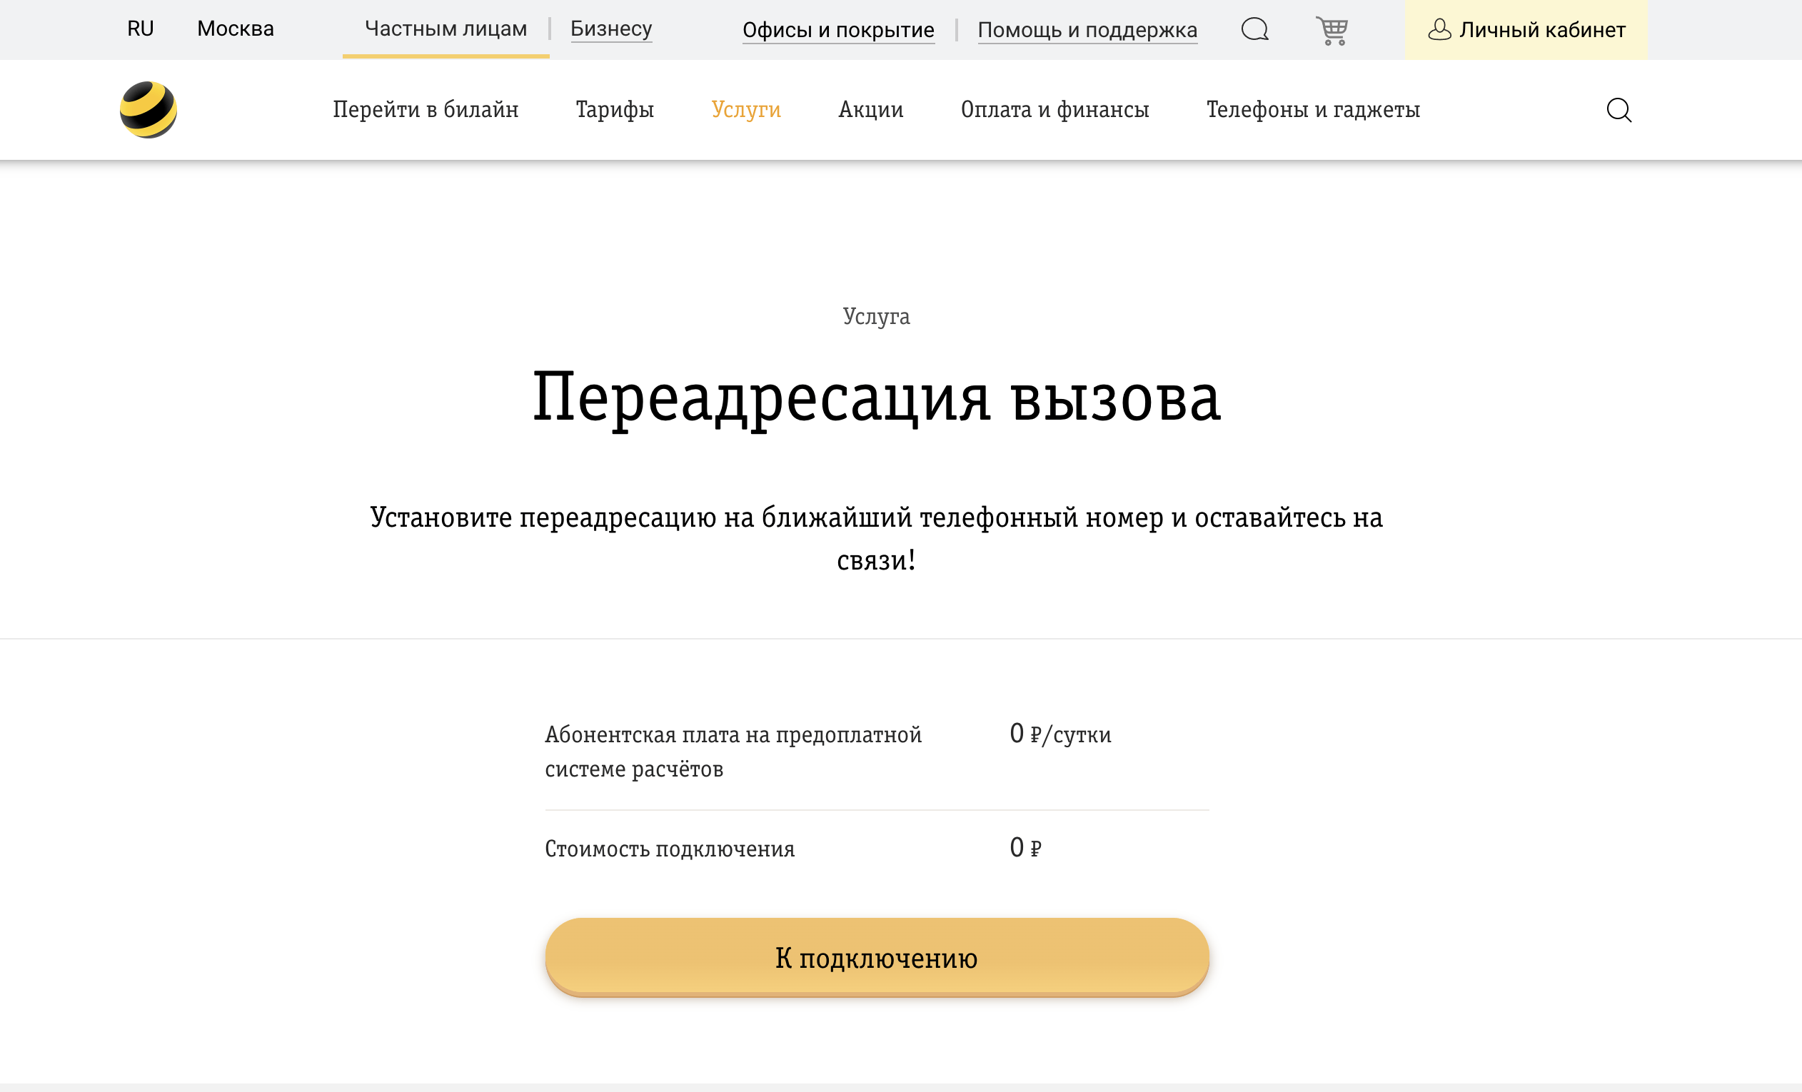1802x1092 pixels.
Task: Open Акции page
Action: (870, 110)
